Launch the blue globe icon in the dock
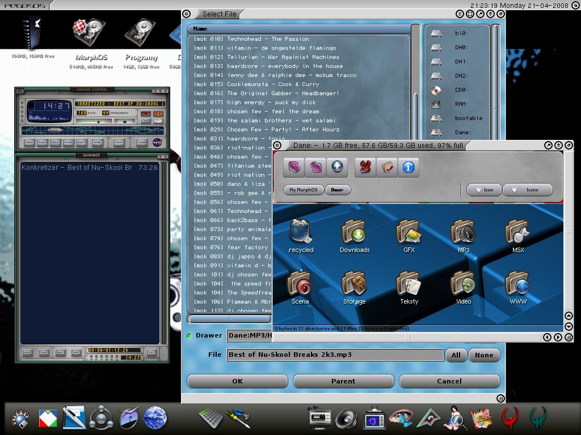This screenshot has height=435, width=581. pyautogui.click(x=155, y=418)
